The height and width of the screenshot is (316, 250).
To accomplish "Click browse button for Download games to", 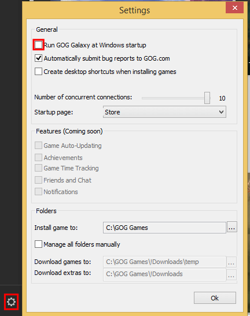I will pos(231,262).
